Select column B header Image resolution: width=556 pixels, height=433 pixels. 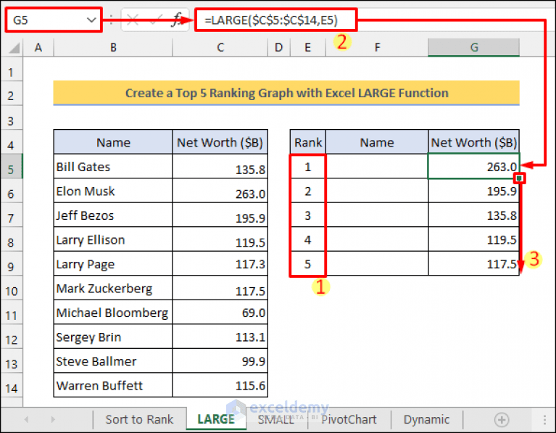click(x=113, y=48)
